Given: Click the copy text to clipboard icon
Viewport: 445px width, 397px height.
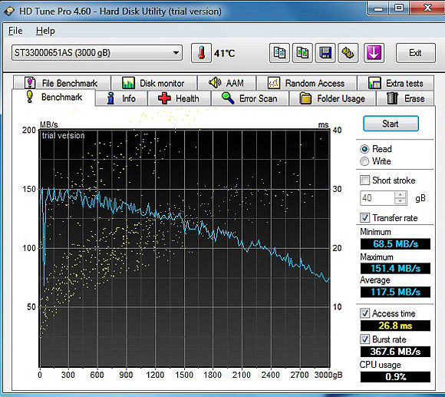Looking at the screenshot, I should click(279, 53).
